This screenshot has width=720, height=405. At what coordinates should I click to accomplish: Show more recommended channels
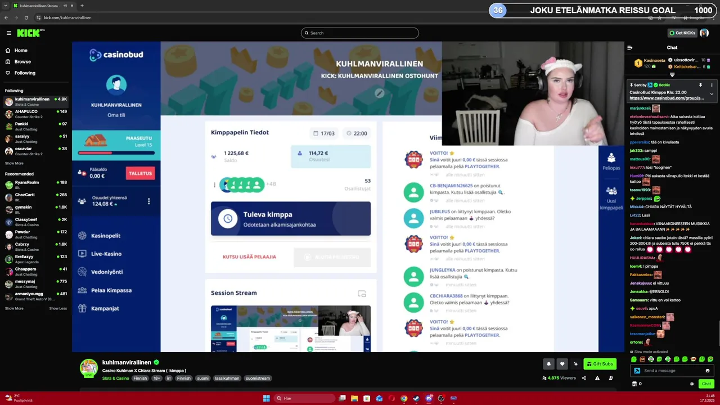coord(14,308)
